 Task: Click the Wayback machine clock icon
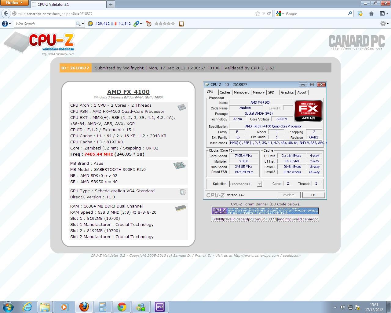[x=149, y=24]
